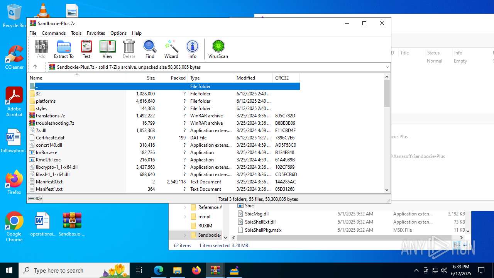The image size is (494, 278).
Task: Select SbieShellPkg.msix in Explorer window
Action: point(351,230)
